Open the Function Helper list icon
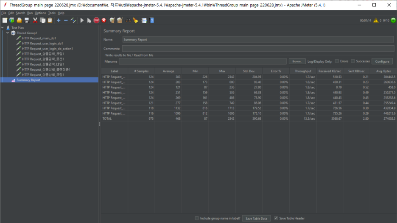This screenshot has width=397, height=223. (x=144, y=20)
